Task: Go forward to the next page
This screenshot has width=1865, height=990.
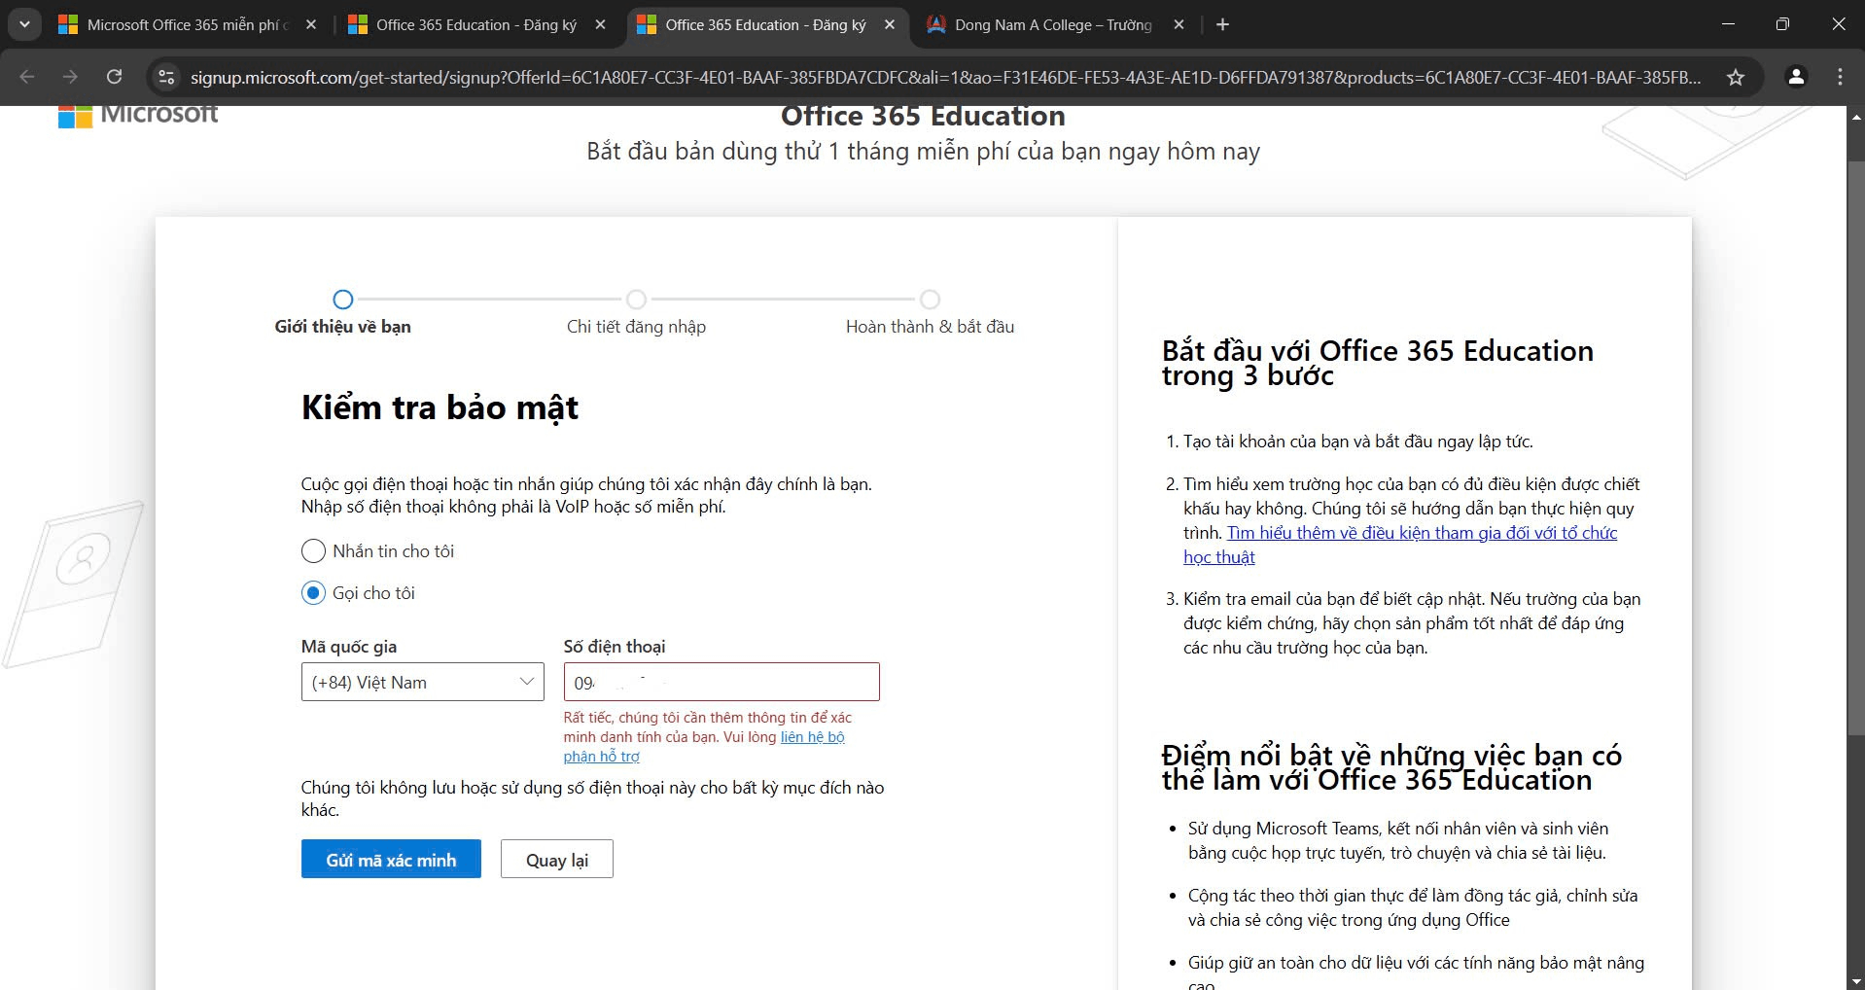Action: pyautogui.click(x=70, y=77)
